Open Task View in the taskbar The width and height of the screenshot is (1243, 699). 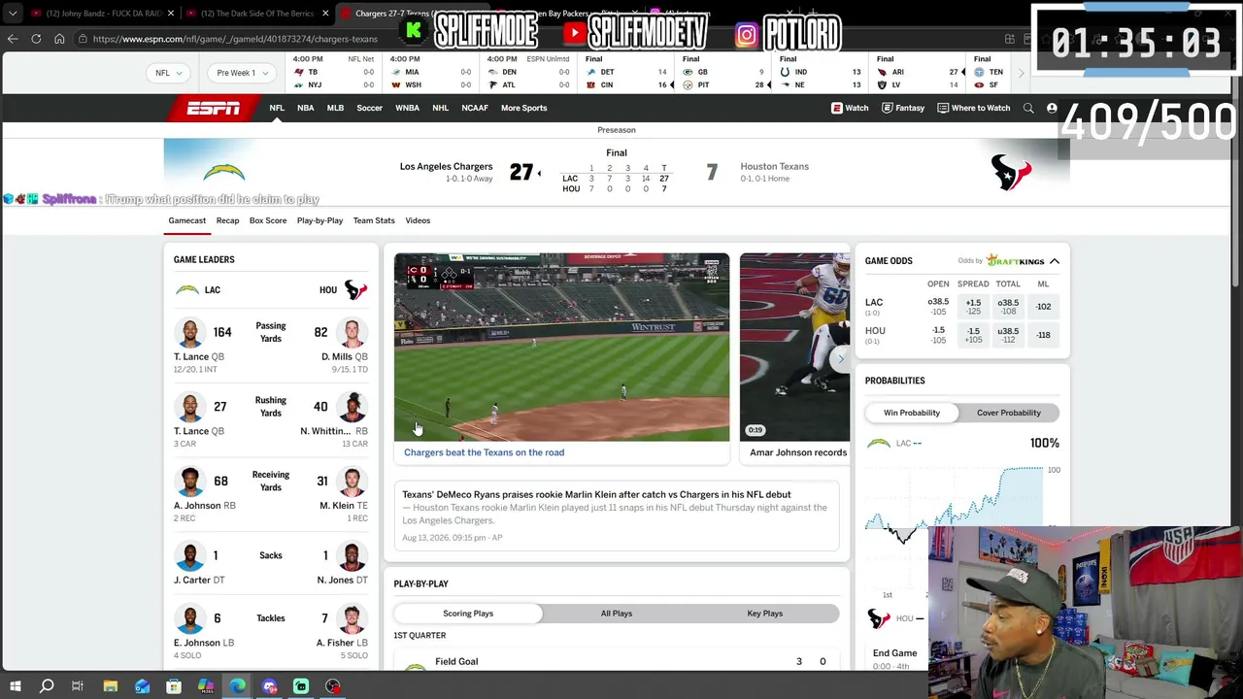[x=78, y=686]
